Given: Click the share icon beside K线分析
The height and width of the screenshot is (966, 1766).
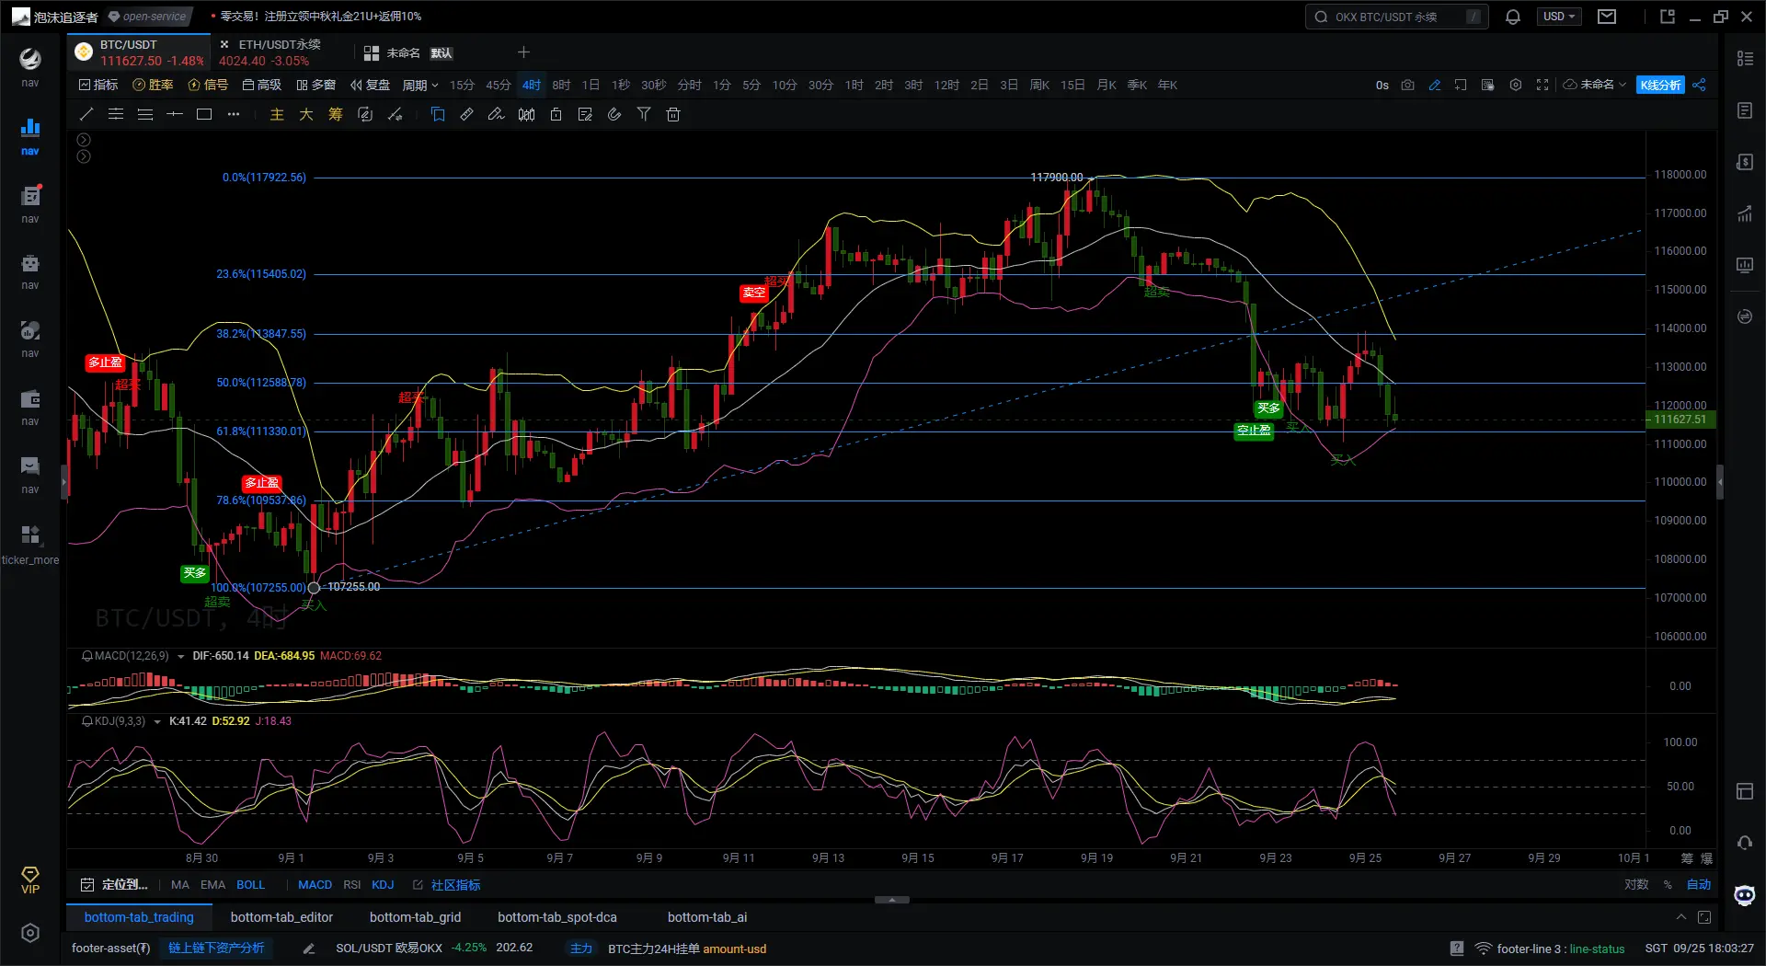Looking at the screenshot, I should (x=1699, y=86).
